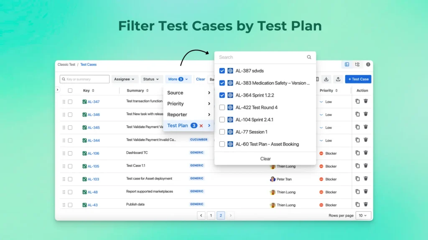Screen dimensions: 428x240
Task: Click the search magnifier in Test Plan popup
Action: 309,57
